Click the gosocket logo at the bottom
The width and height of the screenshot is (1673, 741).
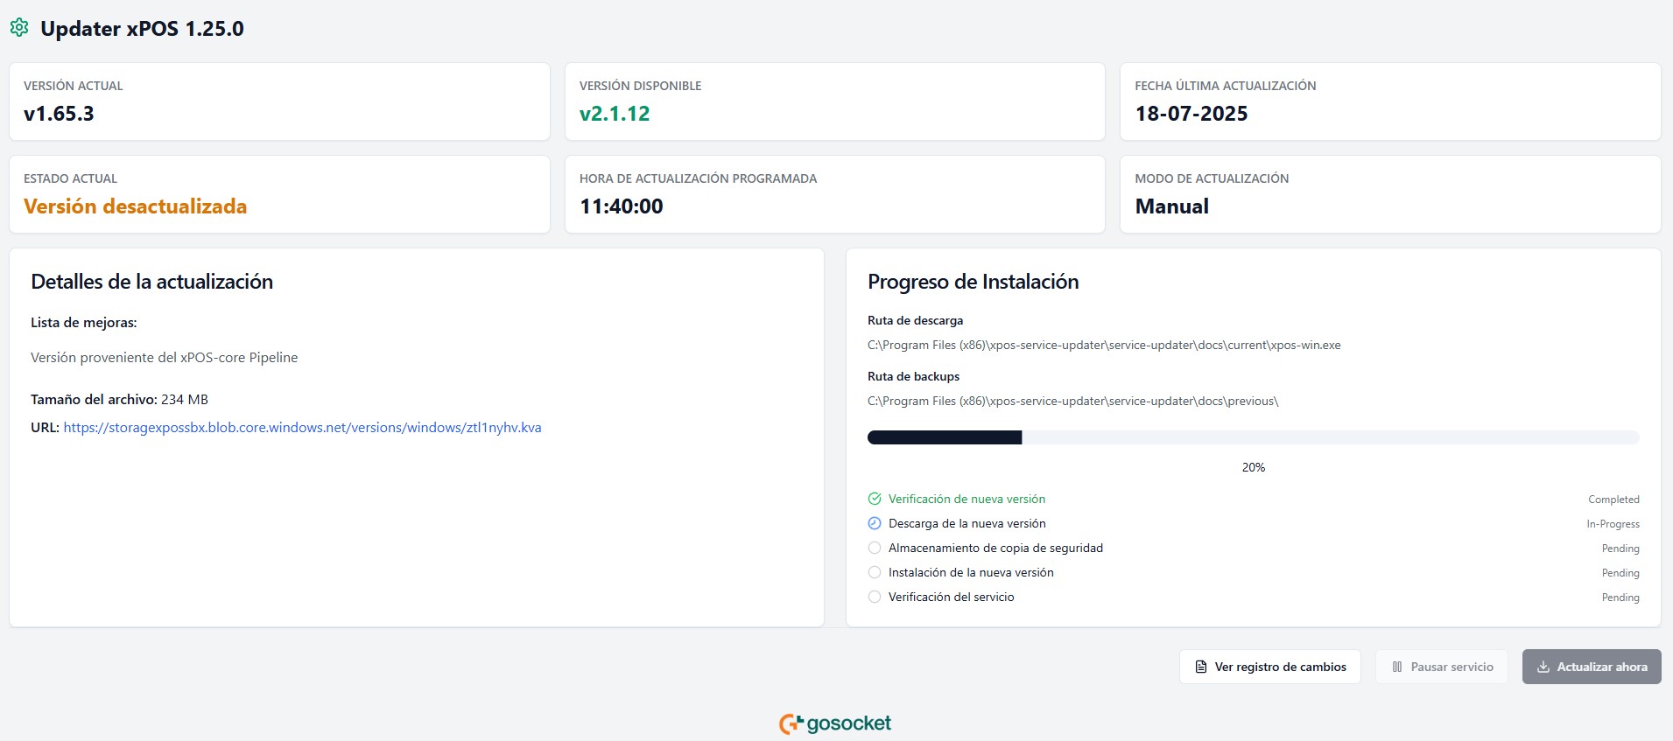pyautogui.click(x=835, y=724)
